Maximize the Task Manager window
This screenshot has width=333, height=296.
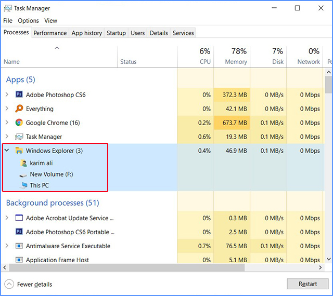(x=297, y=8)
